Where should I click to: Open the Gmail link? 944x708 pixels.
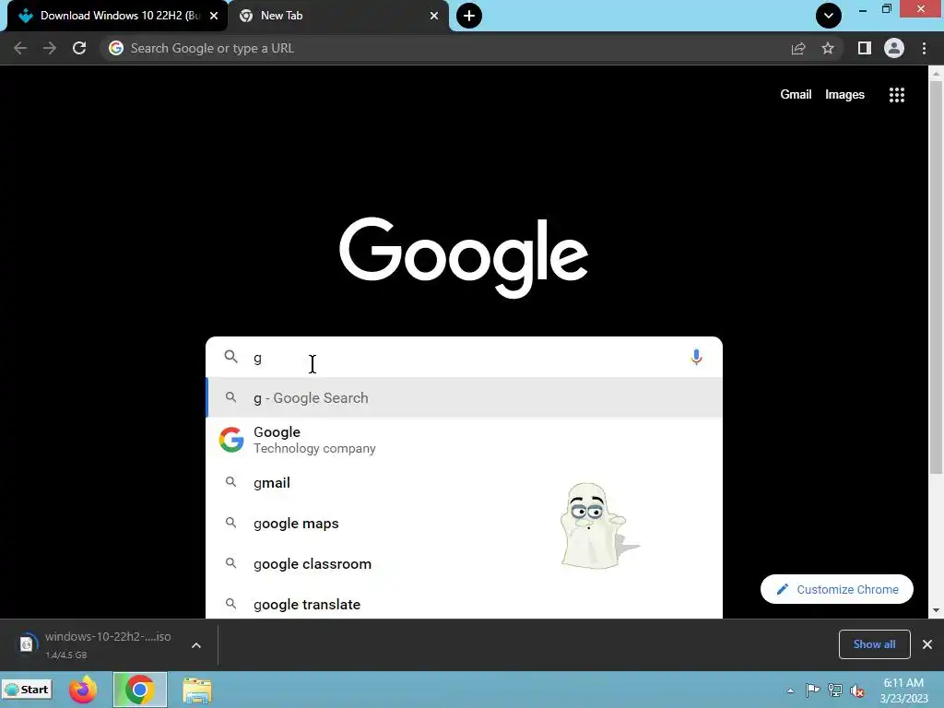[x=796, y=95]
